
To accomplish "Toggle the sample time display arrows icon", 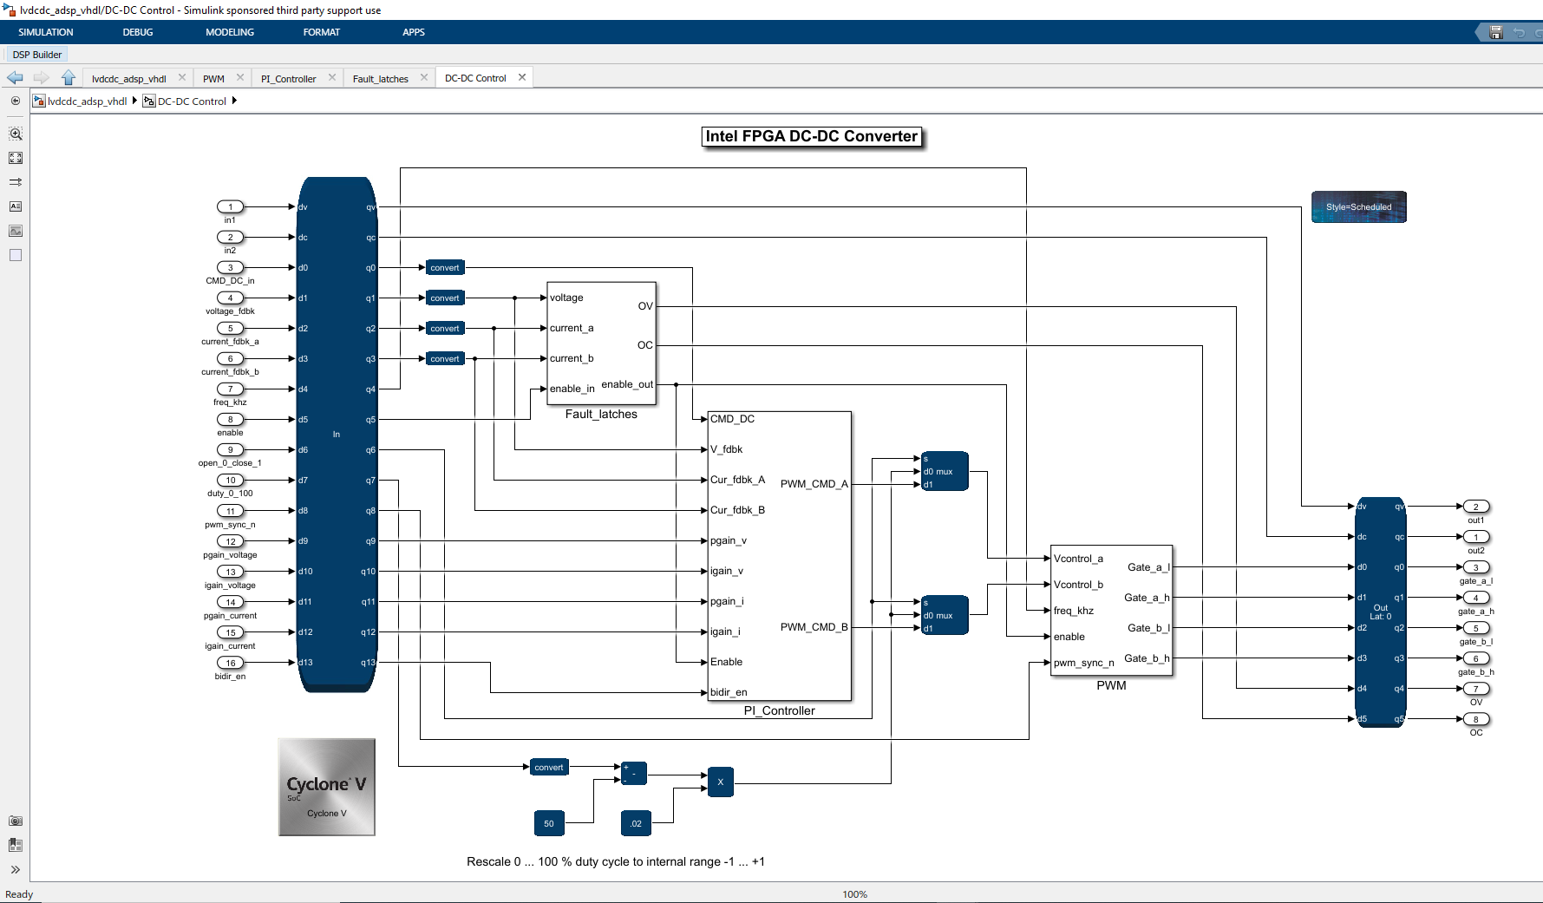I will [x=16, y=182].
